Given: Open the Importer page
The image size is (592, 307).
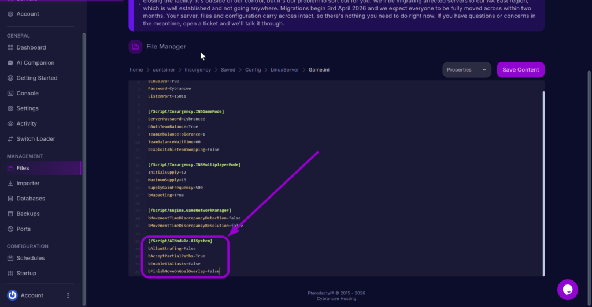Looking at the screenshot, I should point(28,184).
